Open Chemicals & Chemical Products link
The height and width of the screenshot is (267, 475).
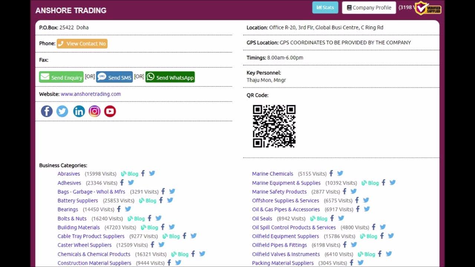(x=94, y=254)
